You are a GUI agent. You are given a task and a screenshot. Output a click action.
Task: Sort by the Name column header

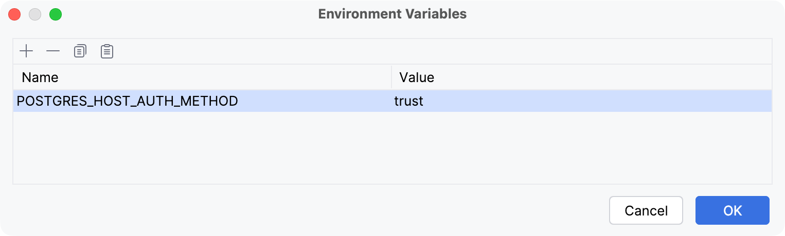pyautogui.click(x=40, y=77)
